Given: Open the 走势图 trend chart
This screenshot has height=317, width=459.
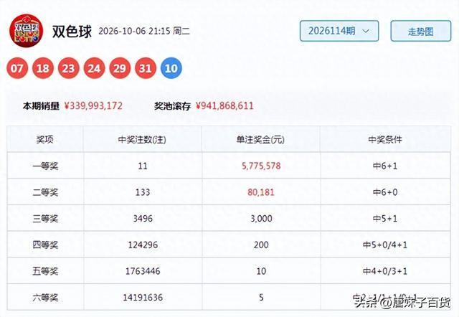Looking at the screenshot, I should 421,31.
